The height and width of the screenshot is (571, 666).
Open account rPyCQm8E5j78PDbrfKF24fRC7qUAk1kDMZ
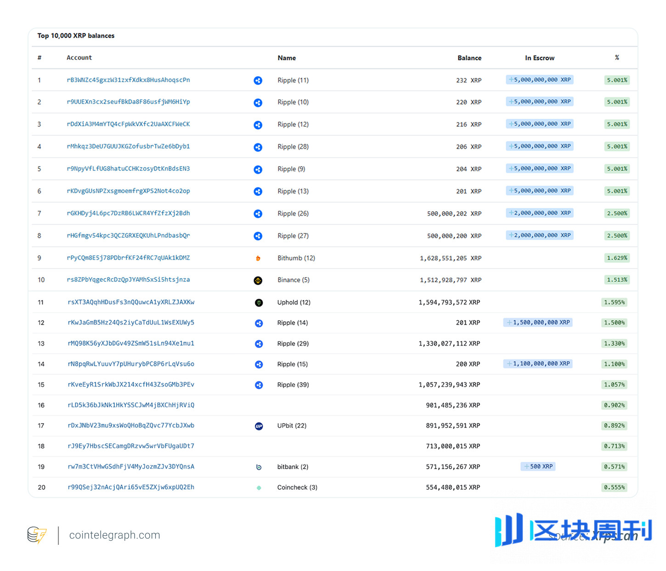pyautogui.click(x=128, y=258)
